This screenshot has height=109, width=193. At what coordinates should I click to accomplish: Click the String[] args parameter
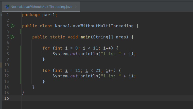pyautogui.click(x=109, y=37)
